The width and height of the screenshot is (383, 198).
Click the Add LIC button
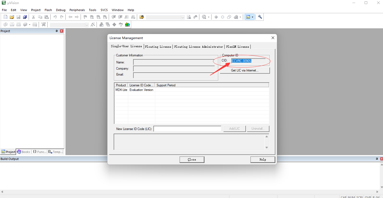[235, 129]
